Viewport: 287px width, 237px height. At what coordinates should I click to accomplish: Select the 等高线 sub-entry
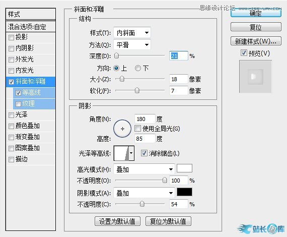click(x=34, y=93)
